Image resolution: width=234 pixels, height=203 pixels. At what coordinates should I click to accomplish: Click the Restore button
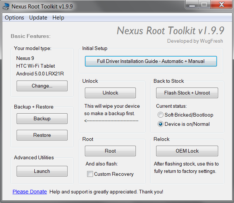42,135
